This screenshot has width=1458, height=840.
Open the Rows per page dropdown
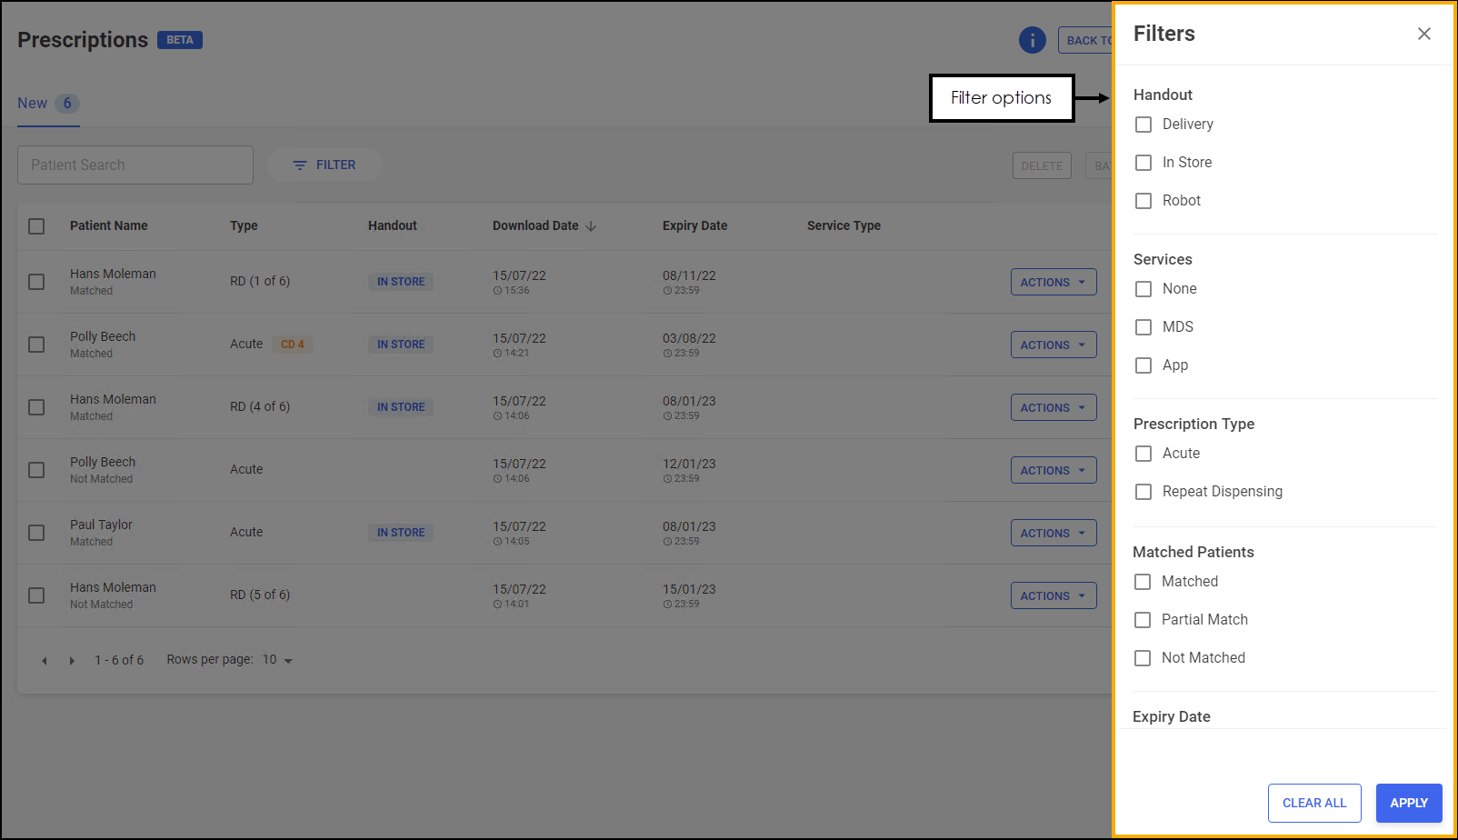click(x=278, y=660)
